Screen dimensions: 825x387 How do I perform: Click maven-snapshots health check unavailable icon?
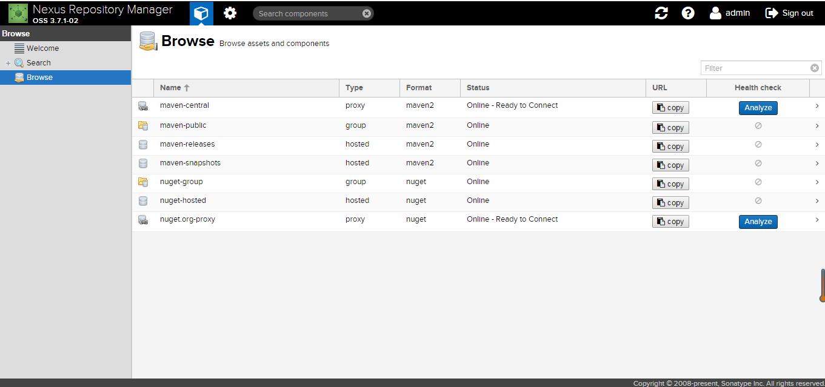[x=758, y=164]
